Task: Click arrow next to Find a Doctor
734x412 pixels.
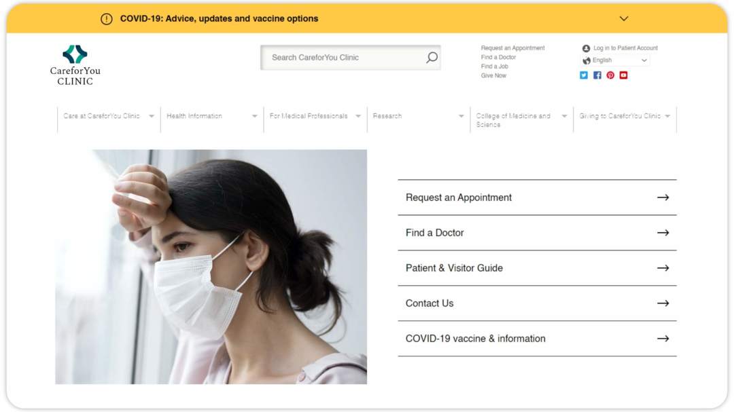Action: pyautogui.click(x=663, y=233)
